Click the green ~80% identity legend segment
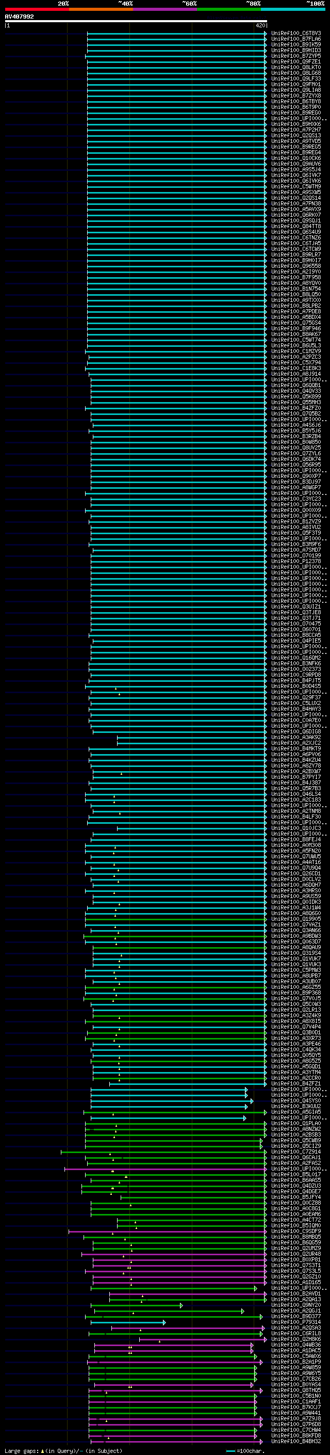Viewport: 330px width, 1455px height. (x=229, y=9)
